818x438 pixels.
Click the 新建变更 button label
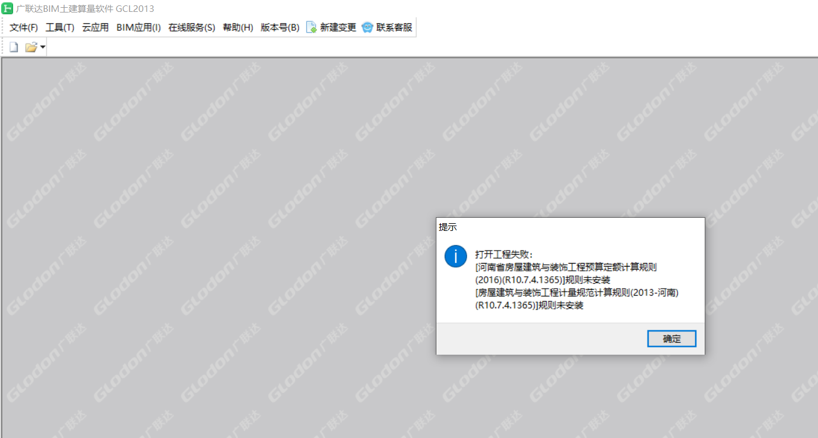(x=338, y=27)
